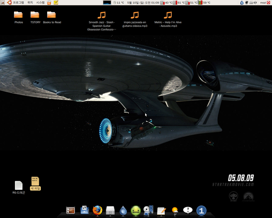Click the 51 °C temperature sensor

tap(191, 3)
